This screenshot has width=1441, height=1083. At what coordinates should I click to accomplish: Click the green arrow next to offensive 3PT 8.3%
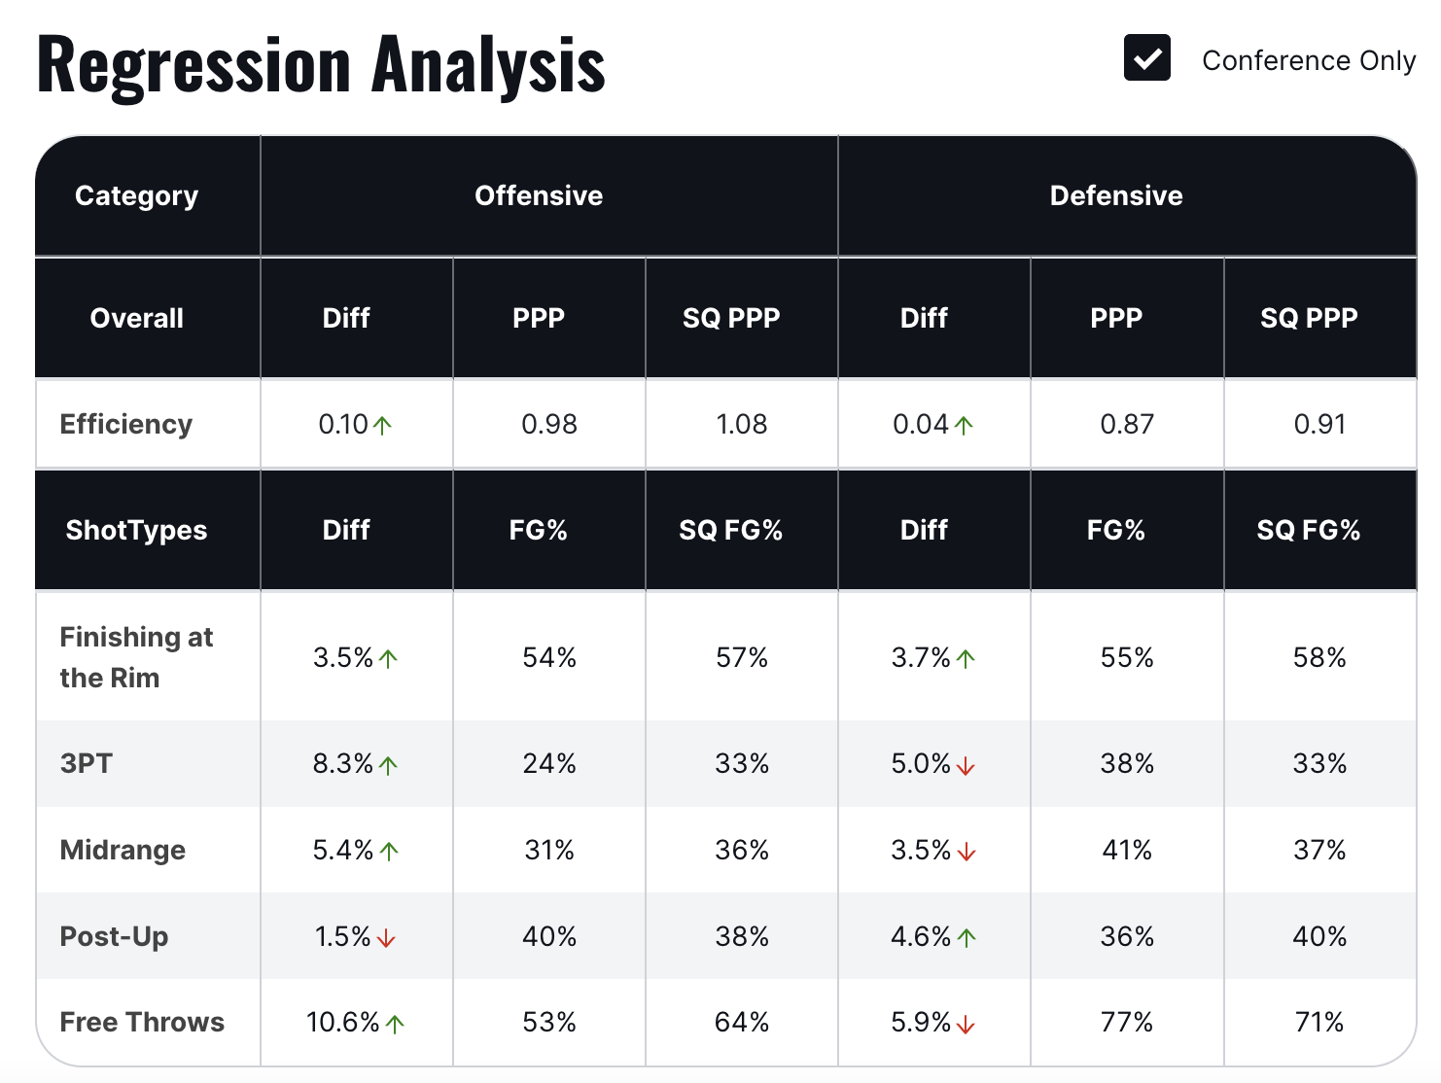(x=389, y=766)
